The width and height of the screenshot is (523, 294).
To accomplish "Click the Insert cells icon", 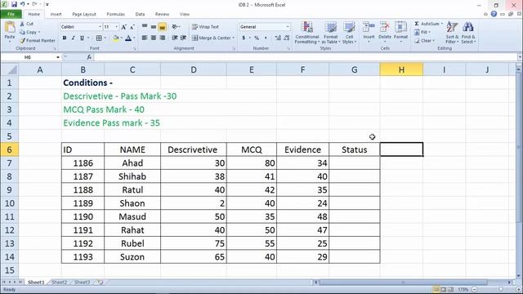I will point(369,28).
